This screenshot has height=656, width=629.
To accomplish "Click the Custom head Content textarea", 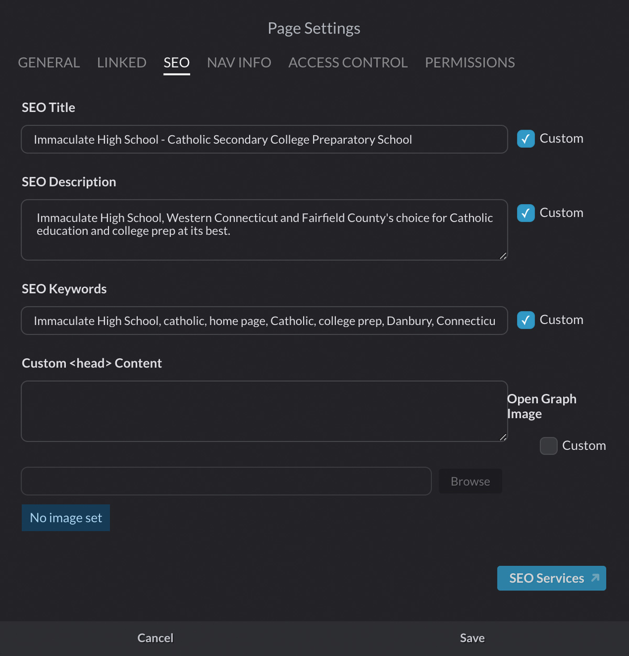I will pos(264,411).
